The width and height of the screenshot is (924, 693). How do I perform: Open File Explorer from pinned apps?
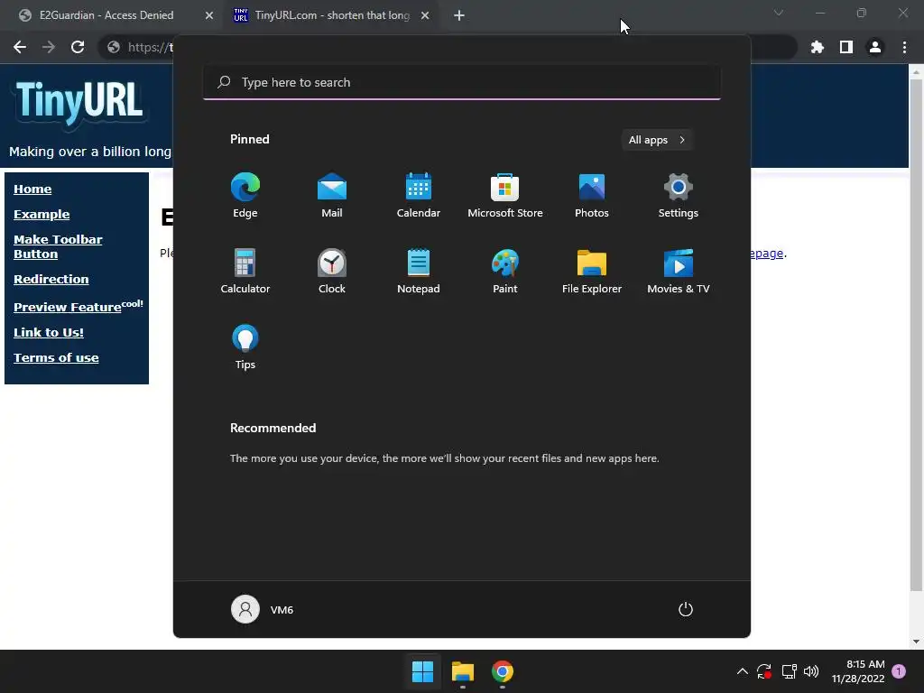coord(592,271)
